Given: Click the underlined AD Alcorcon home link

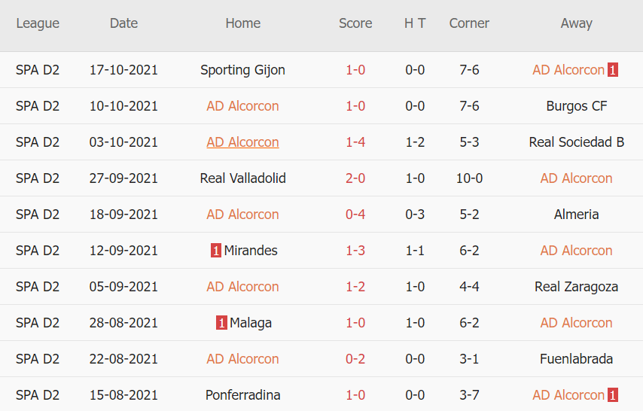Looking at the screenshot, I should 242,142.
